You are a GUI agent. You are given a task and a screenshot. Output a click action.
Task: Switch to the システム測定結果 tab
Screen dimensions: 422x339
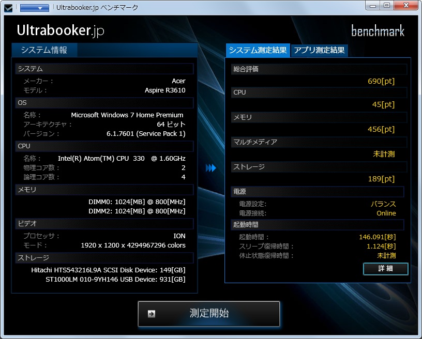[x=258, y=50]
